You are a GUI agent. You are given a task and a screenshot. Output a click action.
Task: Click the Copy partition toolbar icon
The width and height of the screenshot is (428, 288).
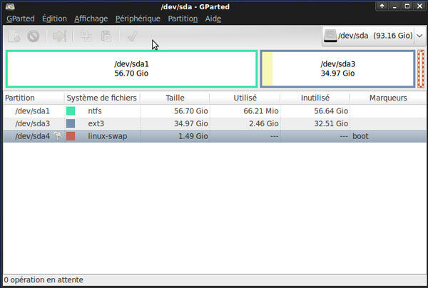pyautogui.click(x=86, y=36)
